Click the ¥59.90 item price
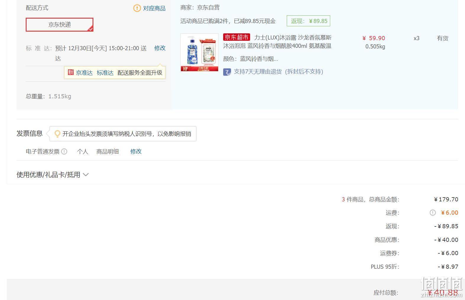Screen dimensions: 465x300 (374, 38)
